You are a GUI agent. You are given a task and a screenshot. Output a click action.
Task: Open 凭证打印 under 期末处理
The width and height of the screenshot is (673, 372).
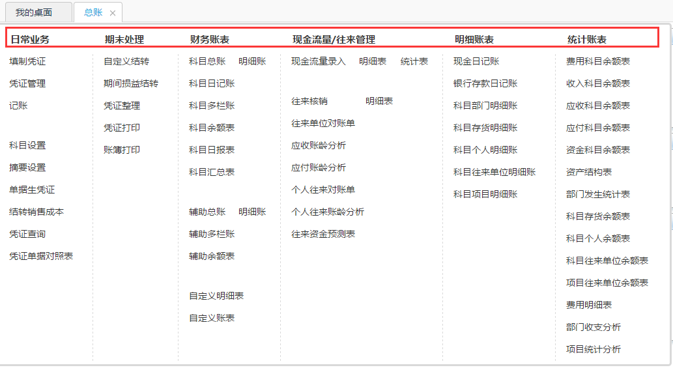point(121,128)
